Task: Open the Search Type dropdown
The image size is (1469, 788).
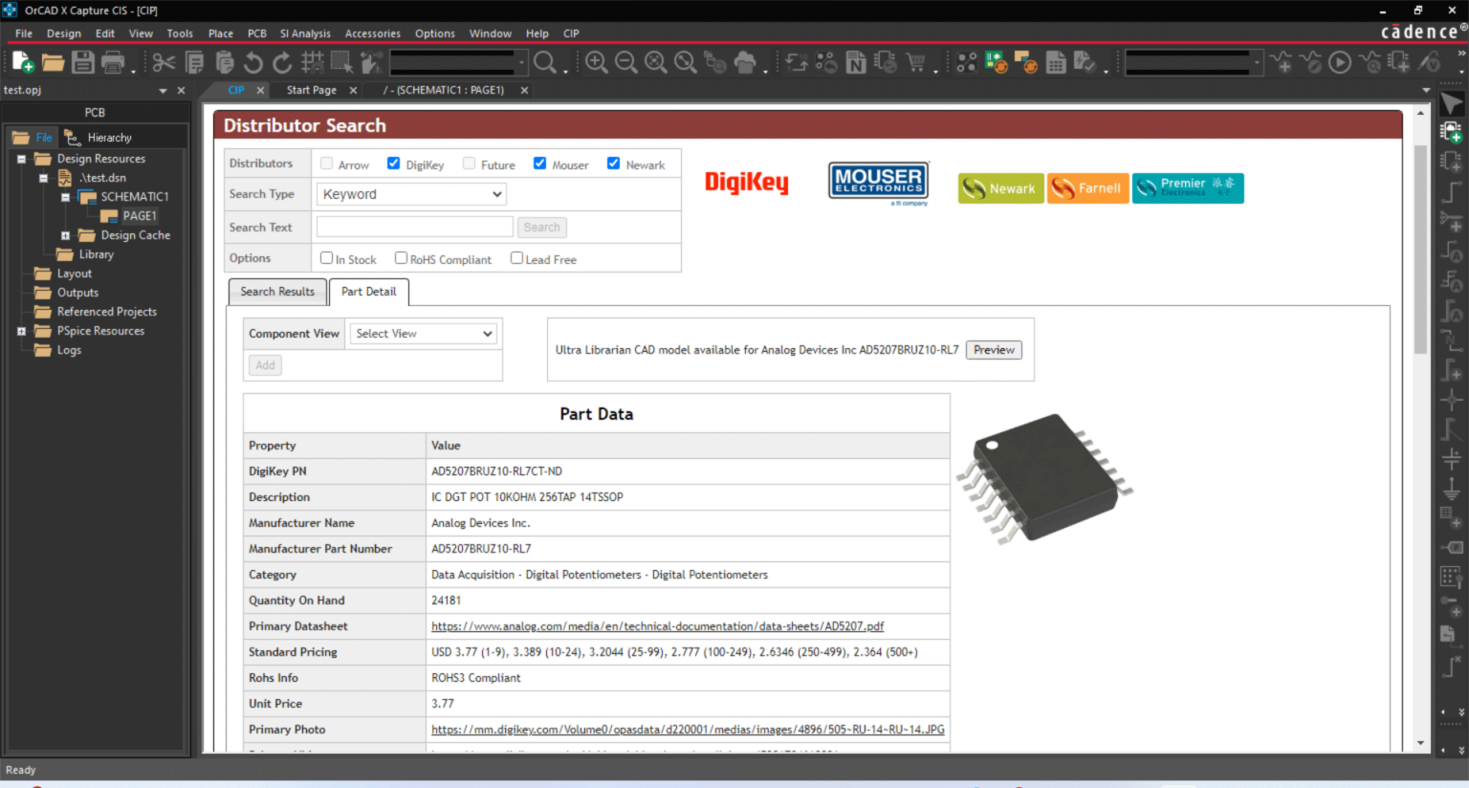Action: click(411, 193)
